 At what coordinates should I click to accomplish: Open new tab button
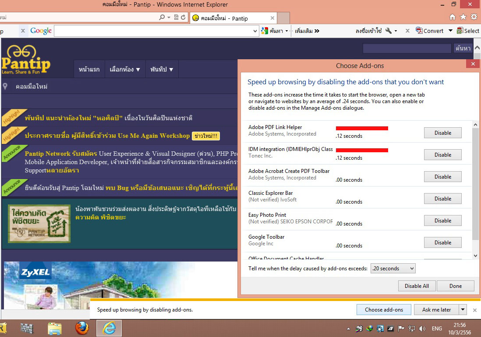(x=283, y=18)
